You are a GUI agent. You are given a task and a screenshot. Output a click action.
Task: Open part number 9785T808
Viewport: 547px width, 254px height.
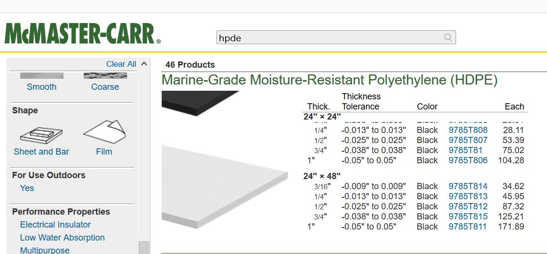click(x=468, y=131)
